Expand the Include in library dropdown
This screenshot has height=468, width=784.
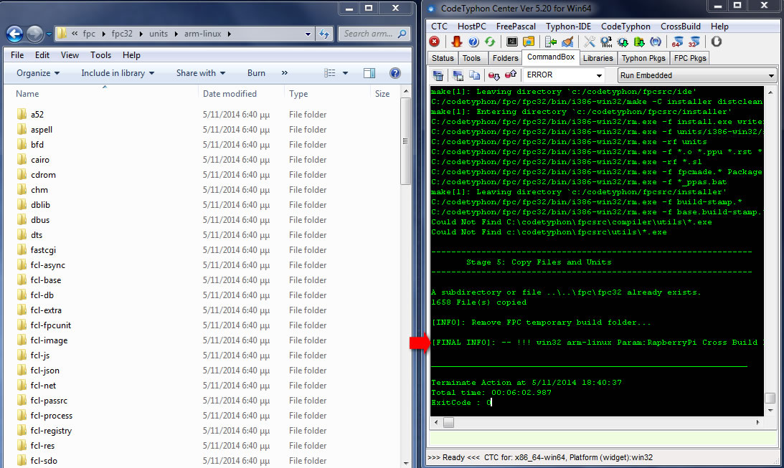click(x=118, y=73)
